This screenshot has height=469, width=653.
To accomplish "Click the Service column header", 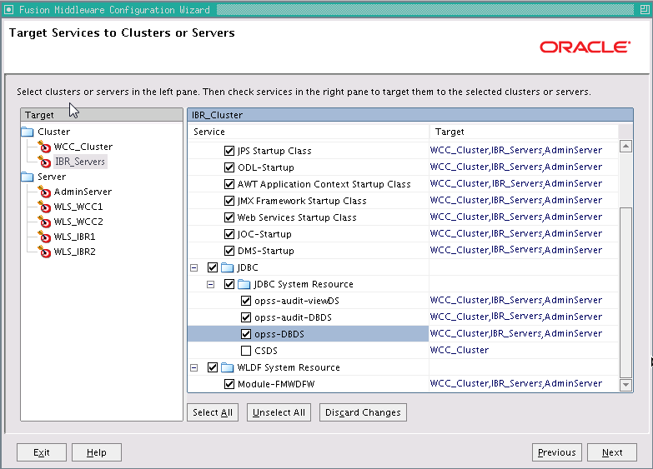I will [309, 132].
